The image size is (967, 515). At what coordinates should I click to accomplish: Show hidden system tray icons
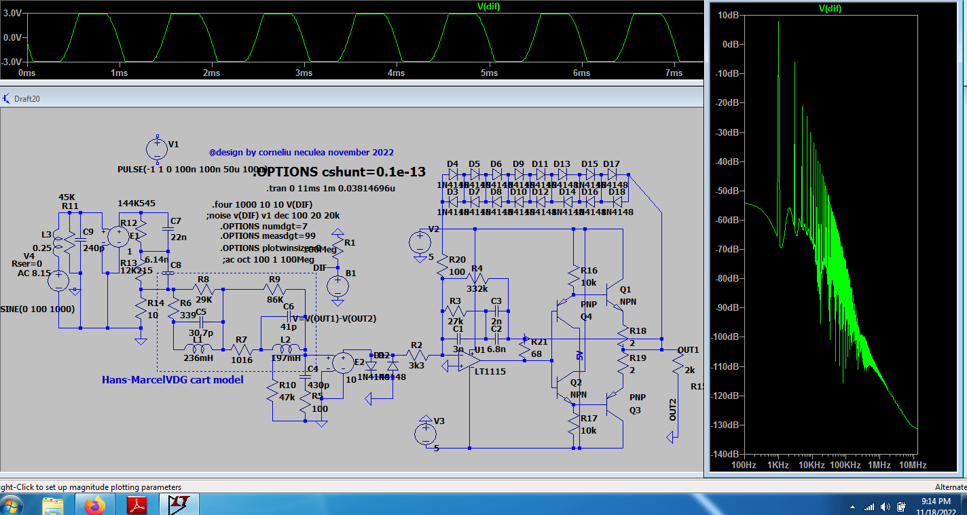(x=852, y=507)
